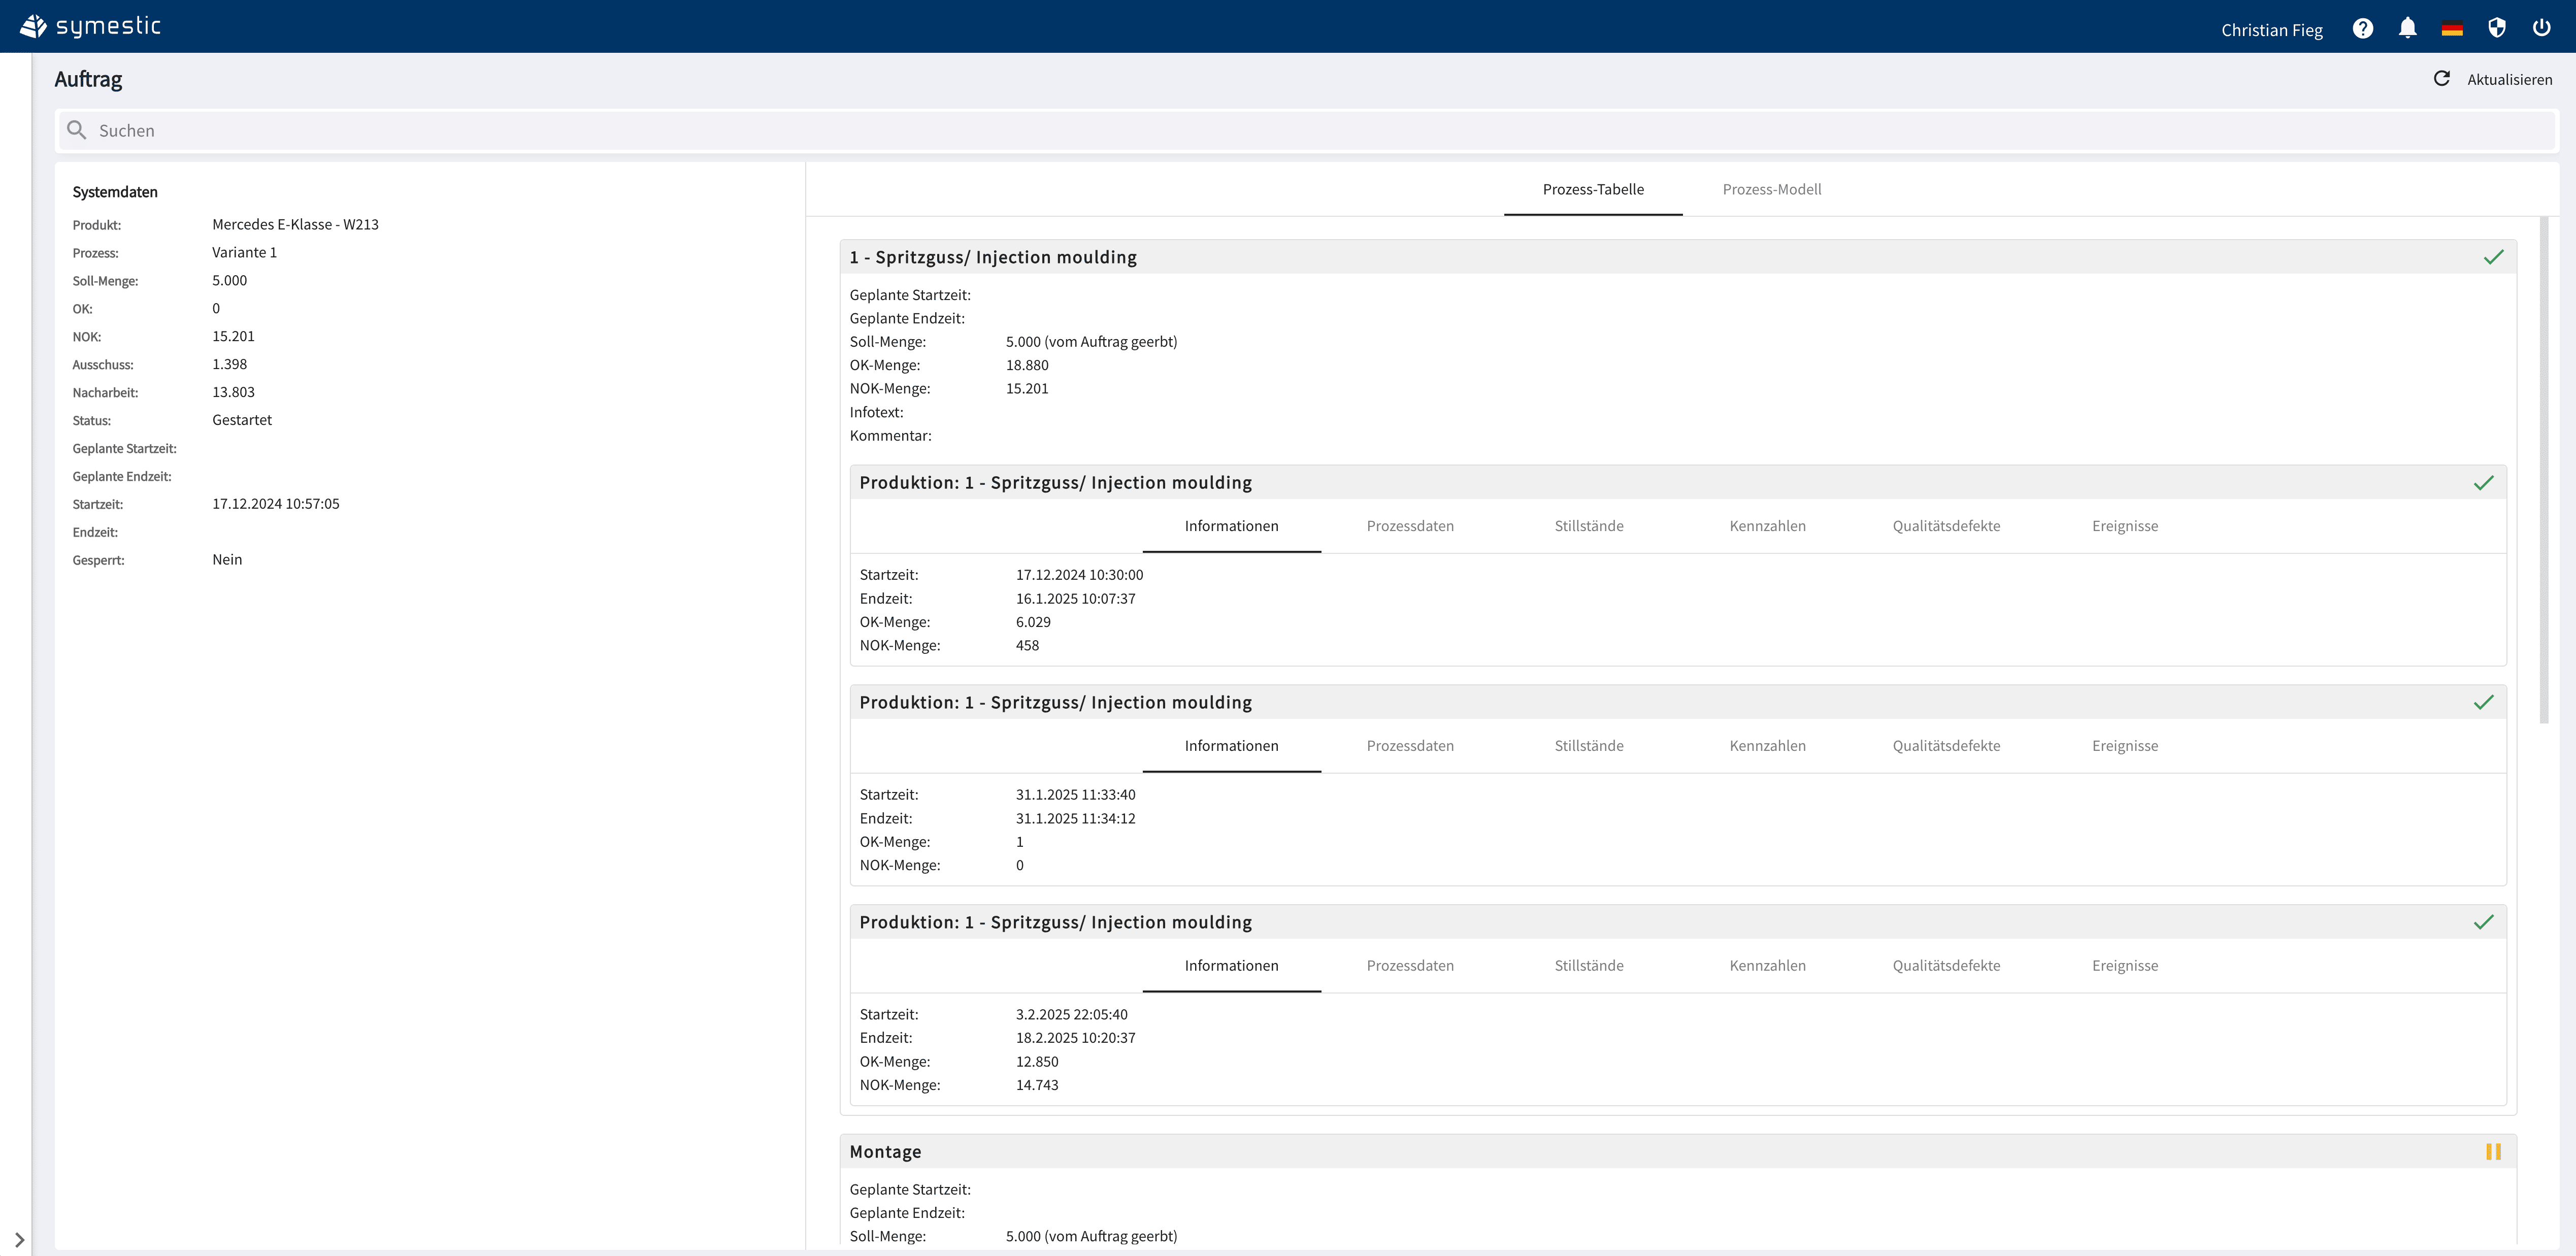Select Informationen tab in first production
This screenshot has width=2576, height=1256.
tap(1231, 526)
